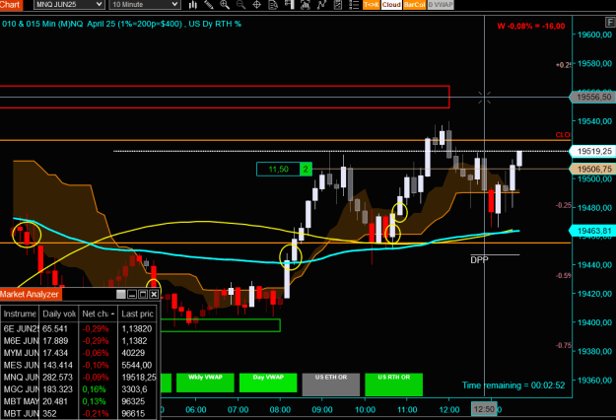616x420 pixels.
Task: Click the Market Analyzer title tab
Action: 30,294
